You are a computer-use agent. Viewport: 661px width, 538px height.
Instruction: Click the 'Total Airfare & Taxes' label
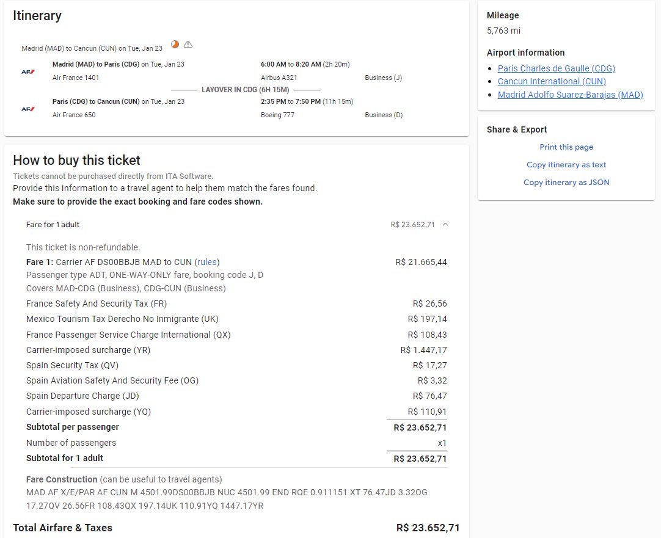coord(63,528)
